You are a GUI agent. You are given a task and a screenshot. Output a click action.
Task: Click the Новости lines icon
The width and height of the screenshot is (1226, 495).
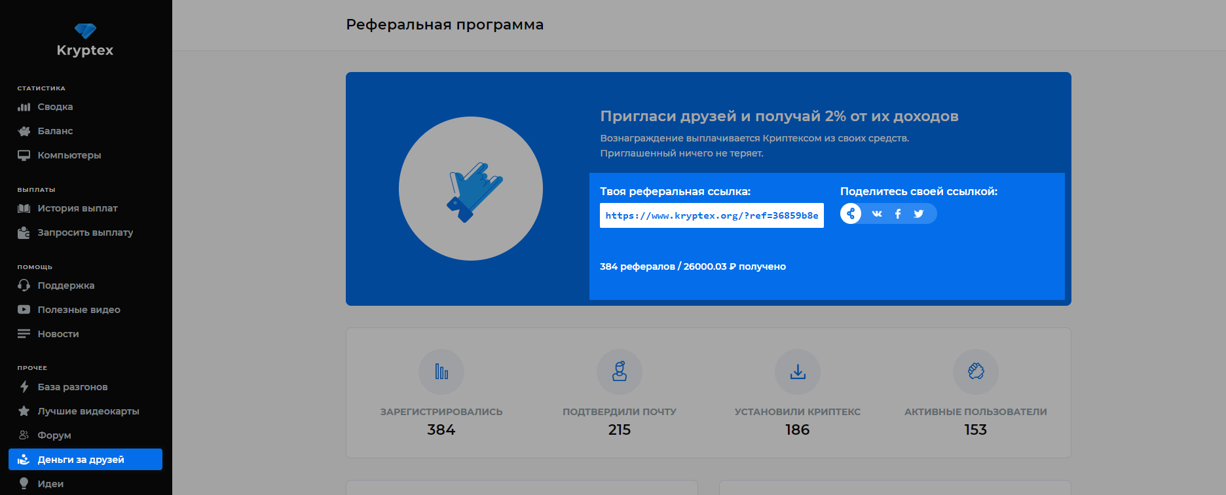click(x=24, y=334)
